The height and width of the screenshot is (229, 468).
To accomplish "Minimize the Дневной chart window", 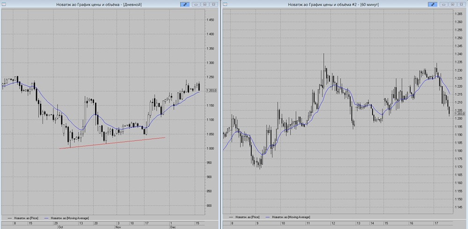I will pyautogui.click(x=196, y=4).
